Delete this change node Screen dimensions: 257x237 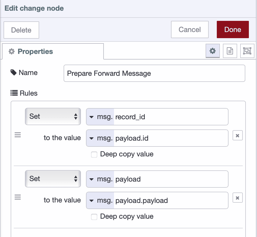click(21, 30)
